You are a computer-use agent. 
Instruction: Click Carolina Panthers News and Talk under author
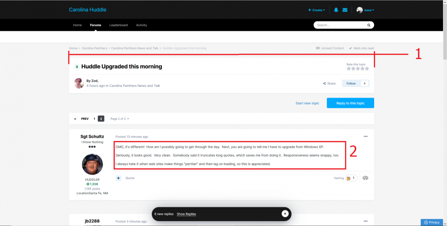point(135,85)
